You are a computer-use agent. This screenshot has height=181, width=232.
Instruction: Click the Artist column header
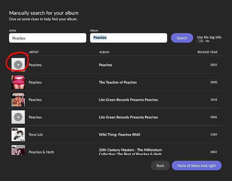tap(34, 52)
